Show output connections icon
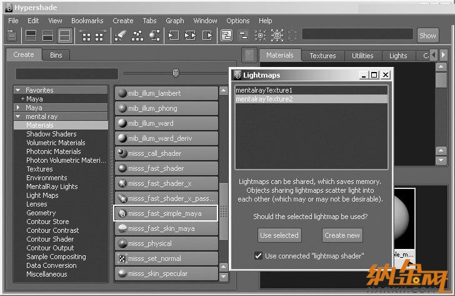 pos(207,36)
